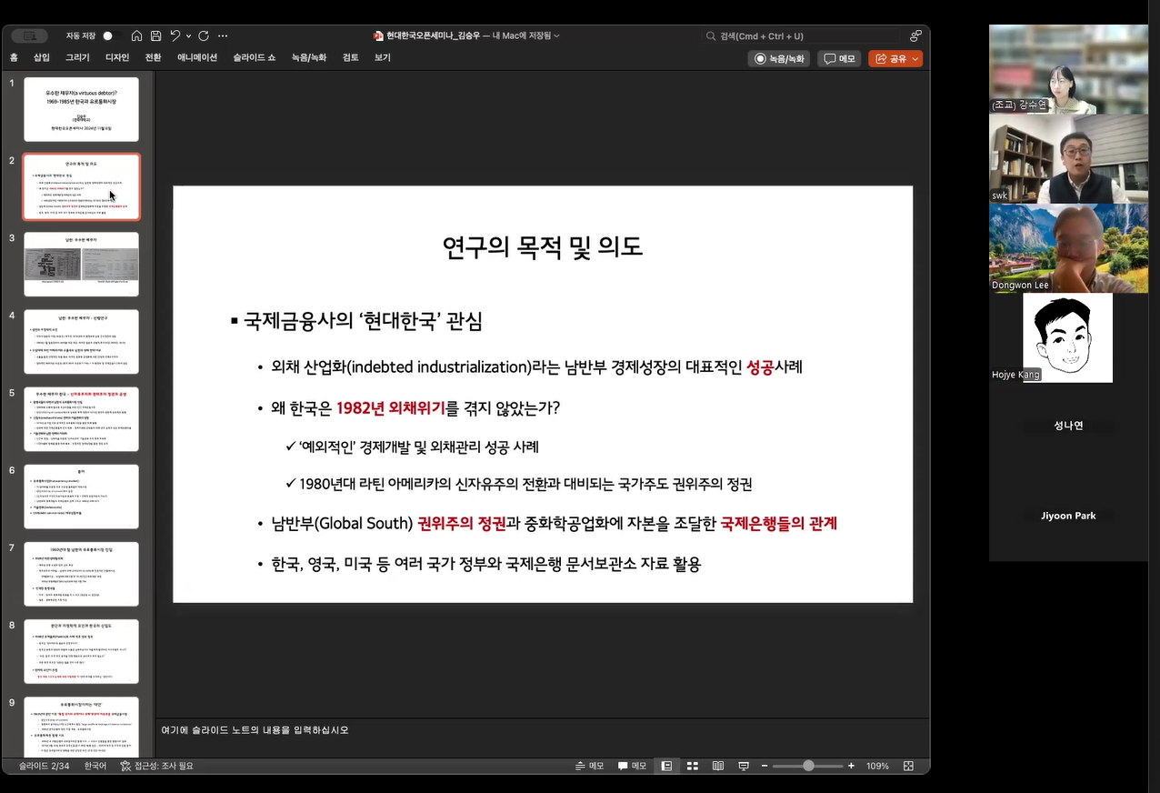The height and width of the screenshot is (793, 1160).
Task: Open the 공유 share dropdown
Action: click(x=915, y=58)
